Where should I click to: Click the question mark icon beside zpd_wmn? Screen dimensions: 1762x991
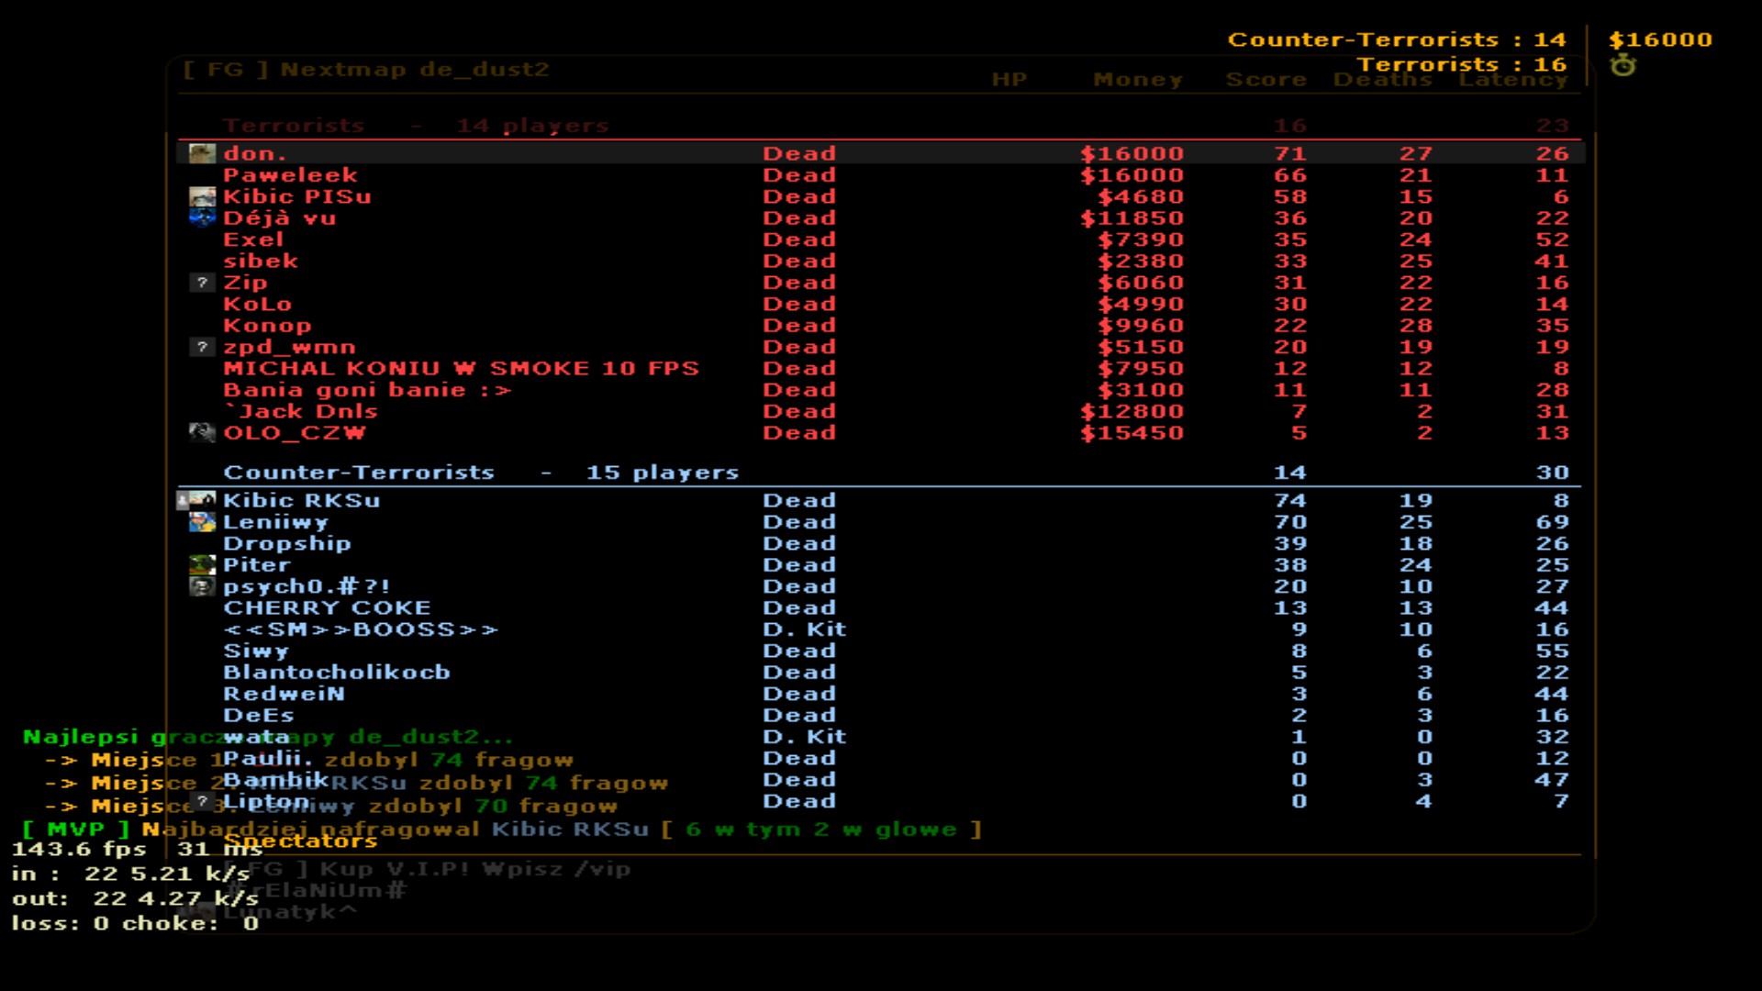pyautogui.click(x=202, y=347)
